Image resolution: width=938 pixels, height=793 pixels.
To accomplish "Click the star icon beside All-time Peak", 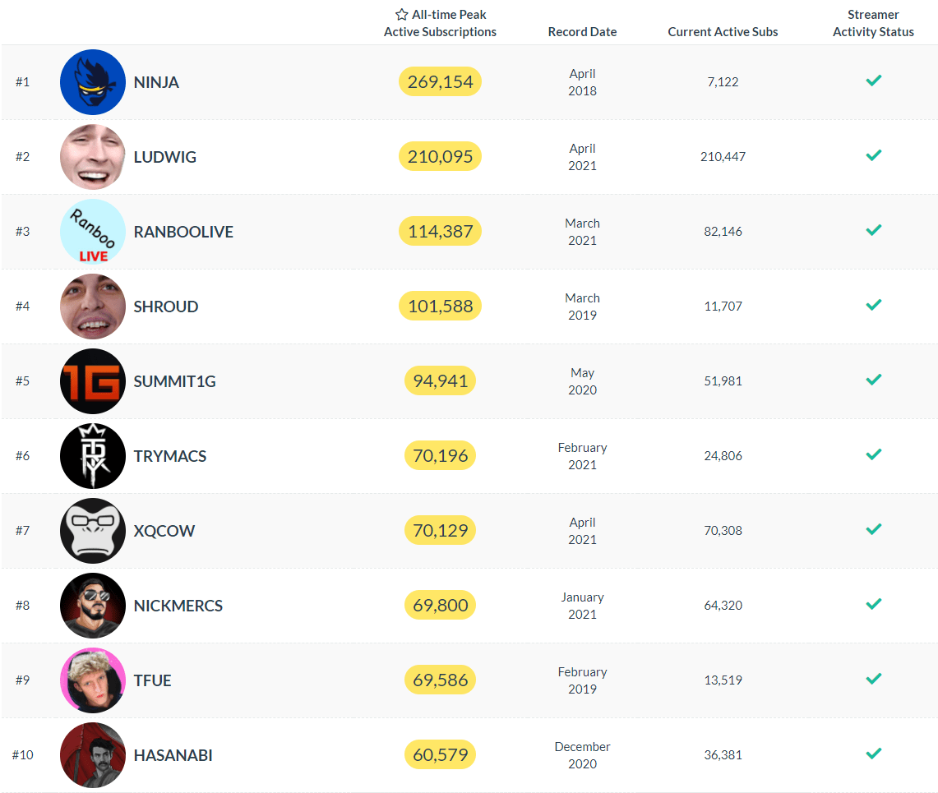I will (x=401, y=15).
